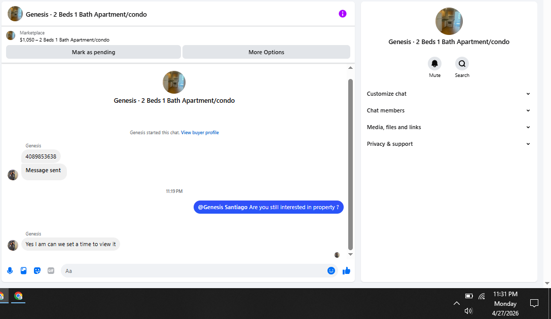Click the seen-by avatar indicator

coord(337,255)
